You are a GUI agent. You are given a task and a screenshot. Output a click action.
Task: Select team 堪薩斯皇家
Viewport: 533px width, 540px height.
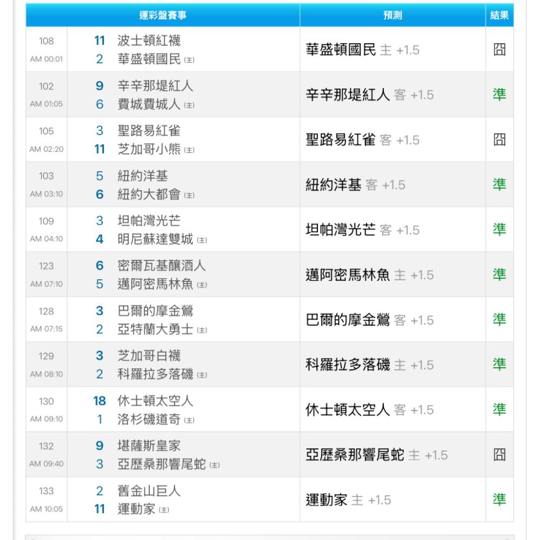pyautogui.click(x=149, y=446)
